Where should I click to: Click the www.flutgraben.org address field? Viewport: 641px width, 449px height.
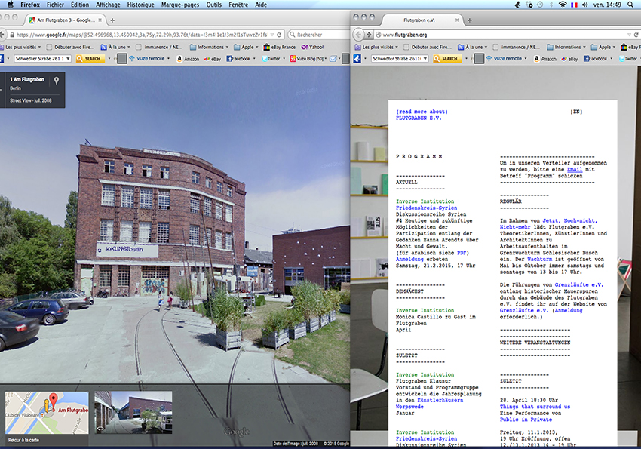[x=501, y=35]
